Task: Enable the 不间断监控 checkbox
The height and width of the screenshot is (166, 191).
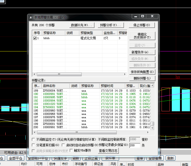Action: (x=33, y=139)
